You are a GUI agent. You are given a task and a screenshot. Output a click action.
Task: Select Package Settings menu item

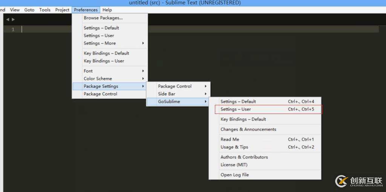tap(110, 86)
